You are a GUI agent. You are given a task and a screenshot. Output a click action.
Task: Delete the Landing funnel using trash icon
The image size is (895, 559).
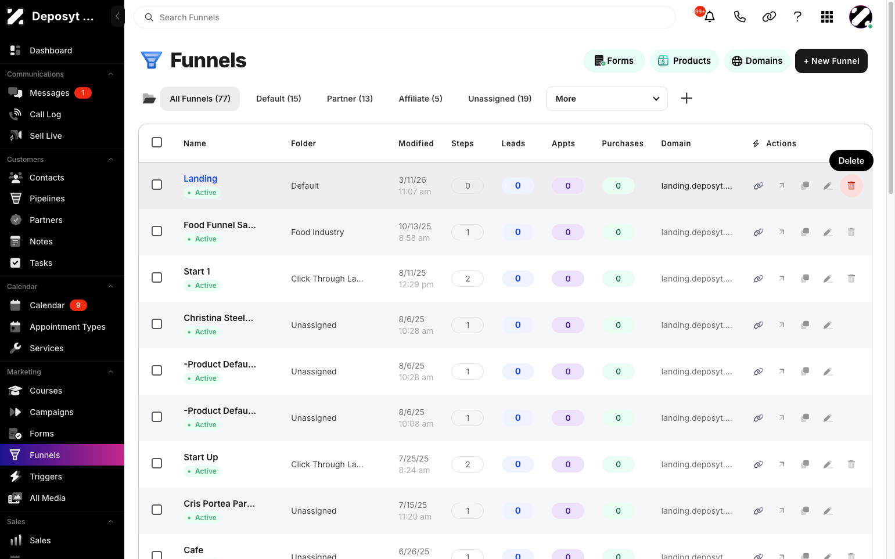pos(851,186)
